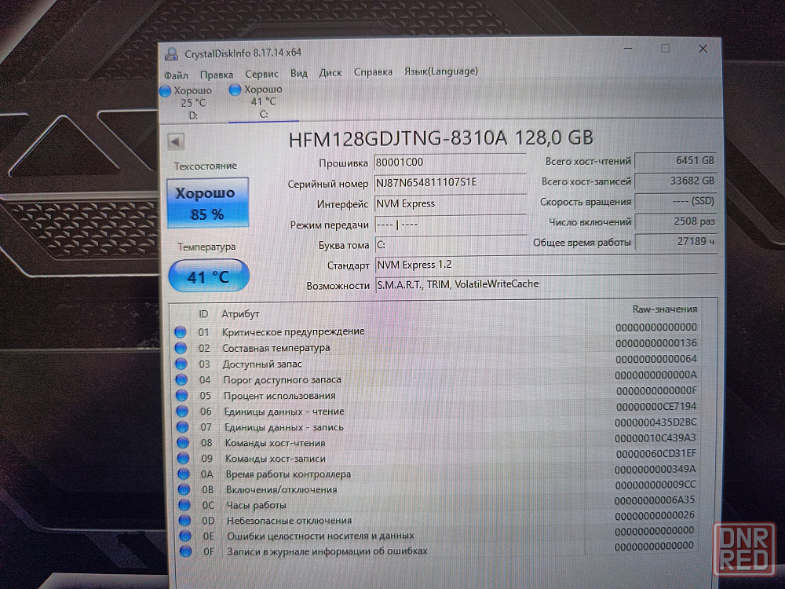Open the Файл menu
Image resolution: width=785 pixels, height=589 pixels.
point(176,75)
